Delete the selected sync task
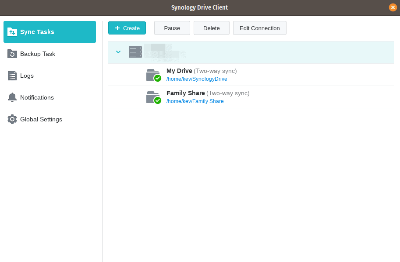400x262 pixels. point(211,28)
